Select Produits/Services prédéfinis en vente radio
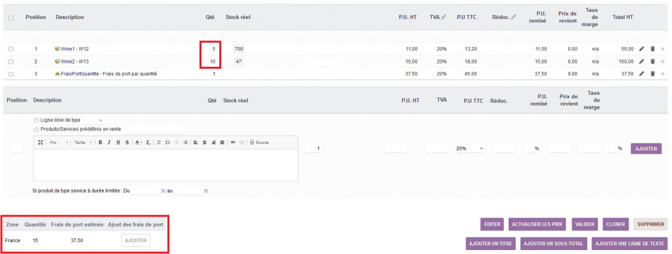Viewport: 672px width, 254px height. pyautogui.click(x=36, y=129)
